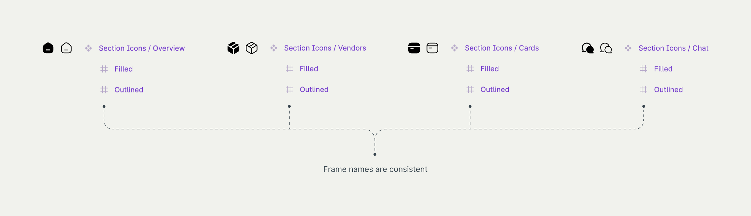The width and height of the screenshot is (751, 216).
Task: Select the outlined Vendors box icon
Action: click(252, 48)
